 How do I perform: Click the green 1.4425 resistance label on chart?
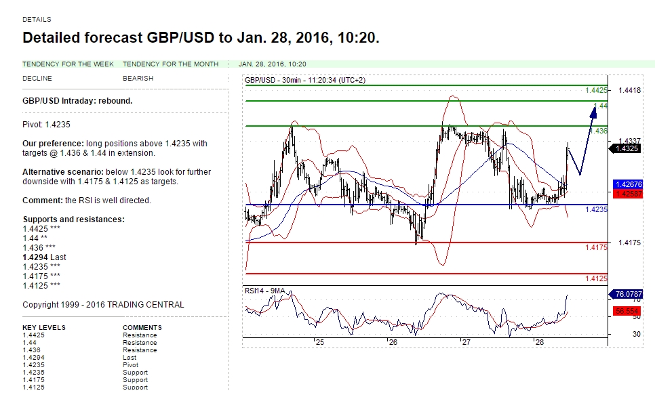click(596, 90)
